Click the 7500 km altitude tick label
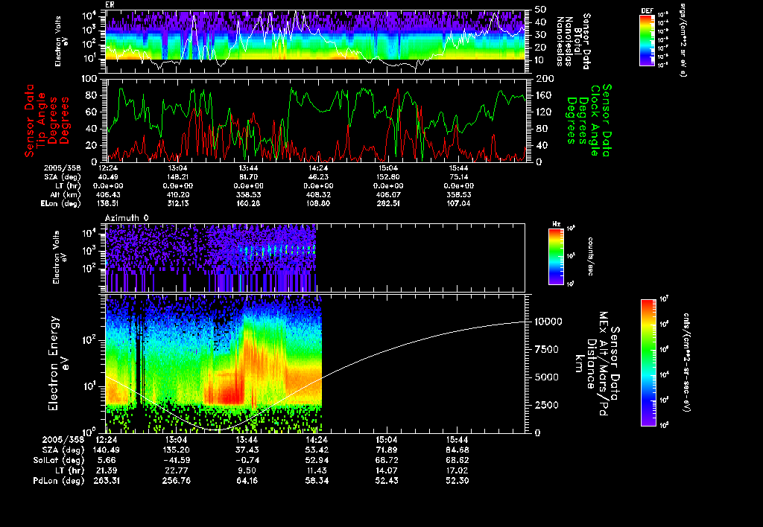 [x=546, y=350]
